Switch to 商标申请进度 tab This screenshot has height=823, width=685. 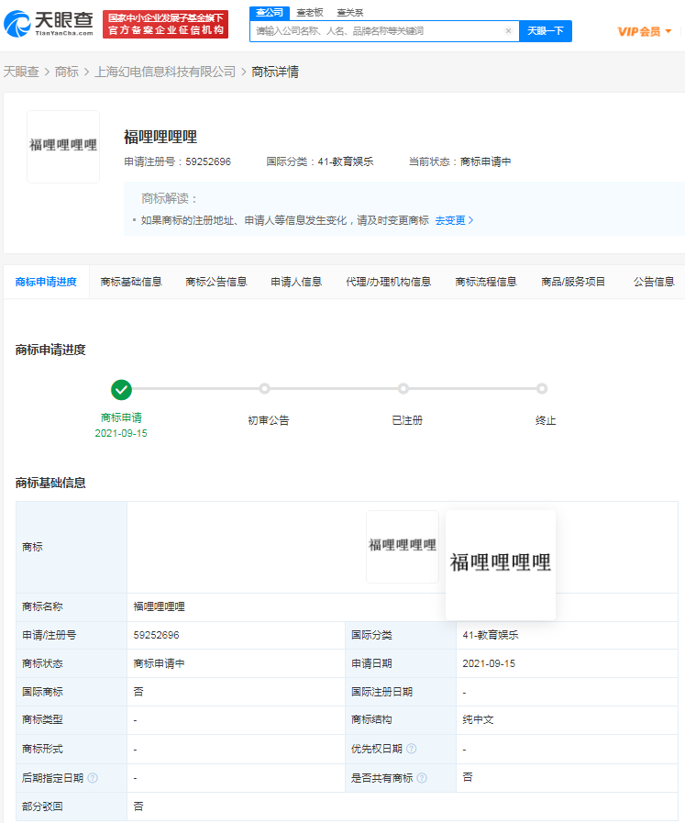click(x=46, y=282)
